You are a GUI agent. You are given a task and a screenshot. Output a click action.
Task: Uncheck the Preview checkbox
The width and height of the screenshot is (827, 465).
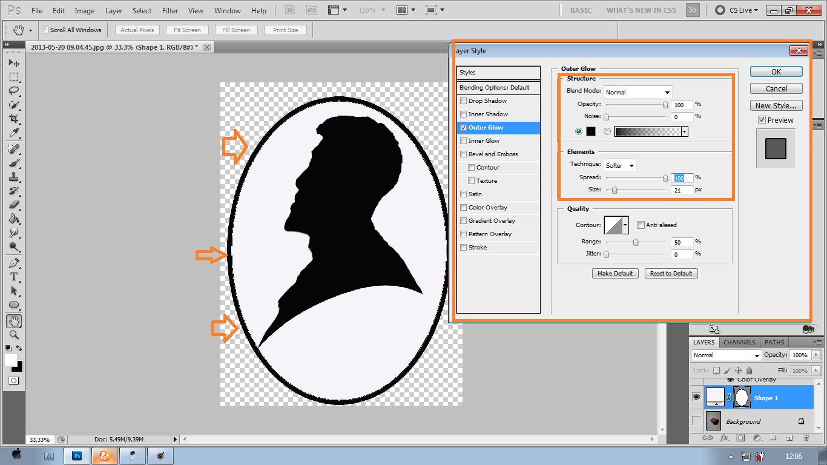tap(762, 120)
